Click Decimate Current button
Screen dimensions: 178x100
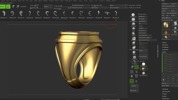[x=81, y=8]
